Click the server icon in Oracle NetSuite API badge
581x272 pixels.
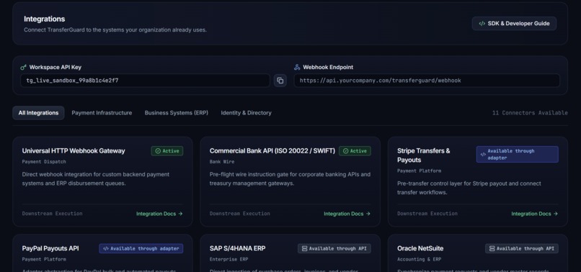click(492, 249)
